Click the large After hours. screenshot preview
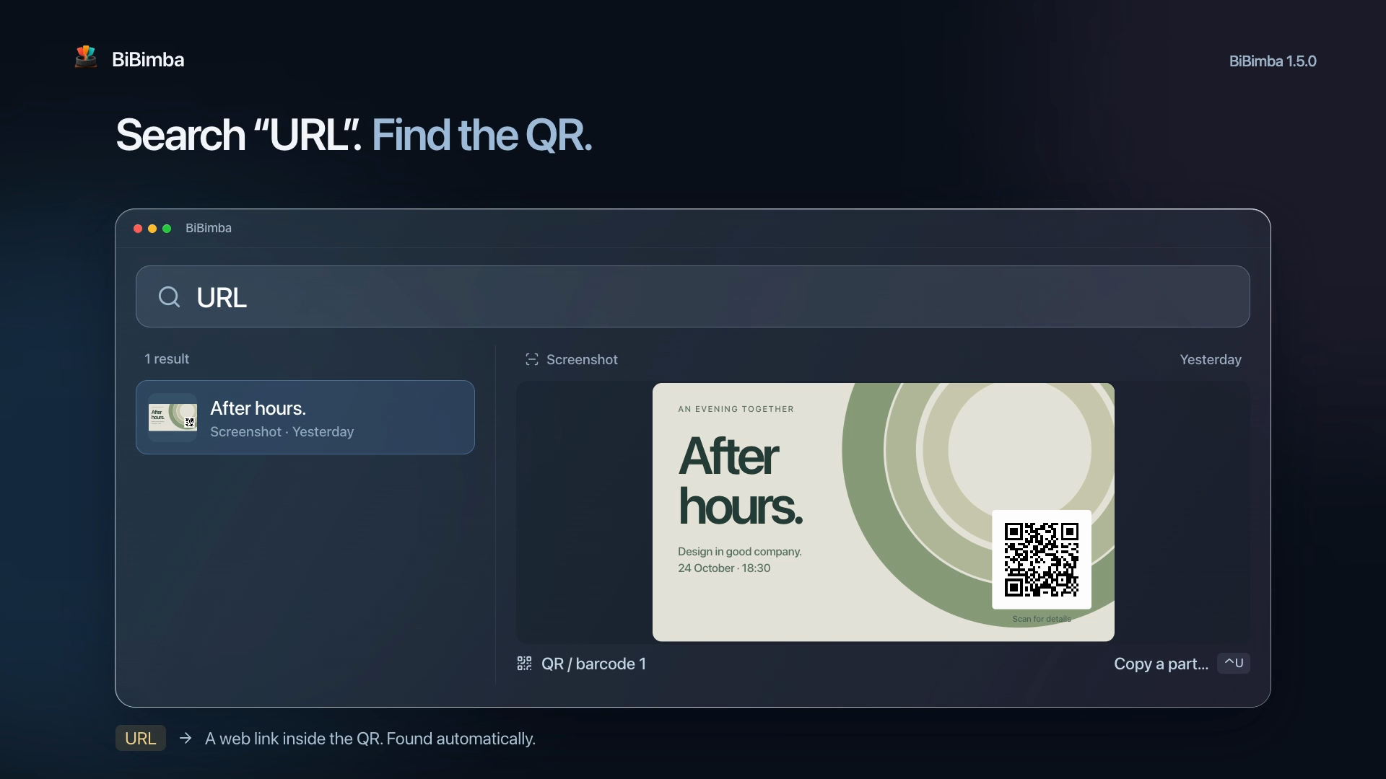The height and width of the screenshot is (779, 1386). (884, 512)
